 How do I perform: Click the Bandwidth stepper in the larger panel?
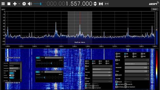point(148,67)
